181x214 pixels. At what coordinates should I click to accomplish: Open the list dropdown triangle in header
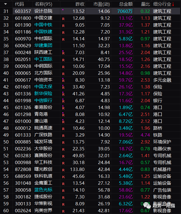[5, 4]
